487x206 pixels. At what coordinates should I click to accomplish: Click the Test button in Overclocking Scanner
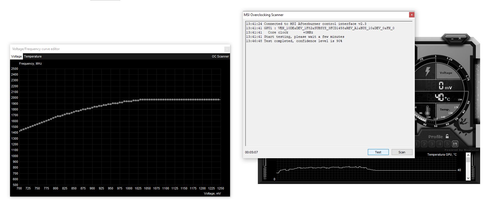pos(378,152)
